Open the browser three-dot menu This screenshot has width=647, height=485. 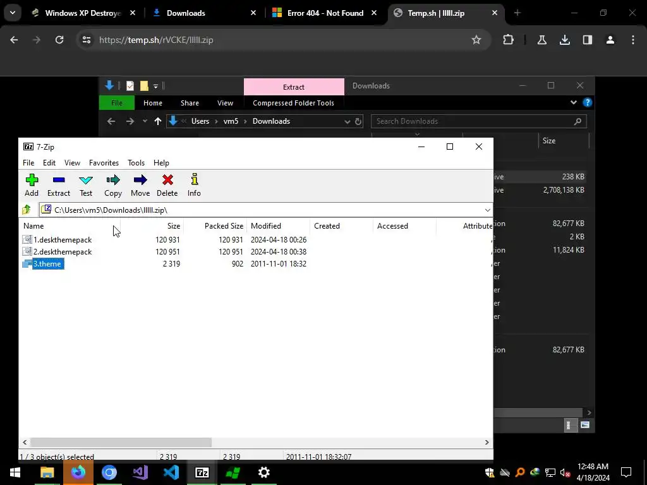pos(633,40)
